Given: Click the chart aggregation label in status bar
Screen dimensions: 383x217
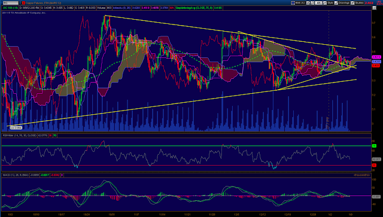Looking at the screenshot, I should [x=11, y=8].
